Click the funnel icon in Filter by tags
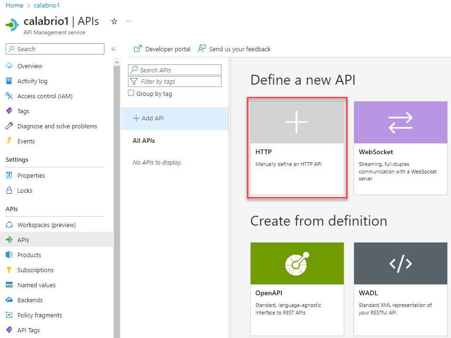This screenshot has height=338, width=451. point(134,82)
